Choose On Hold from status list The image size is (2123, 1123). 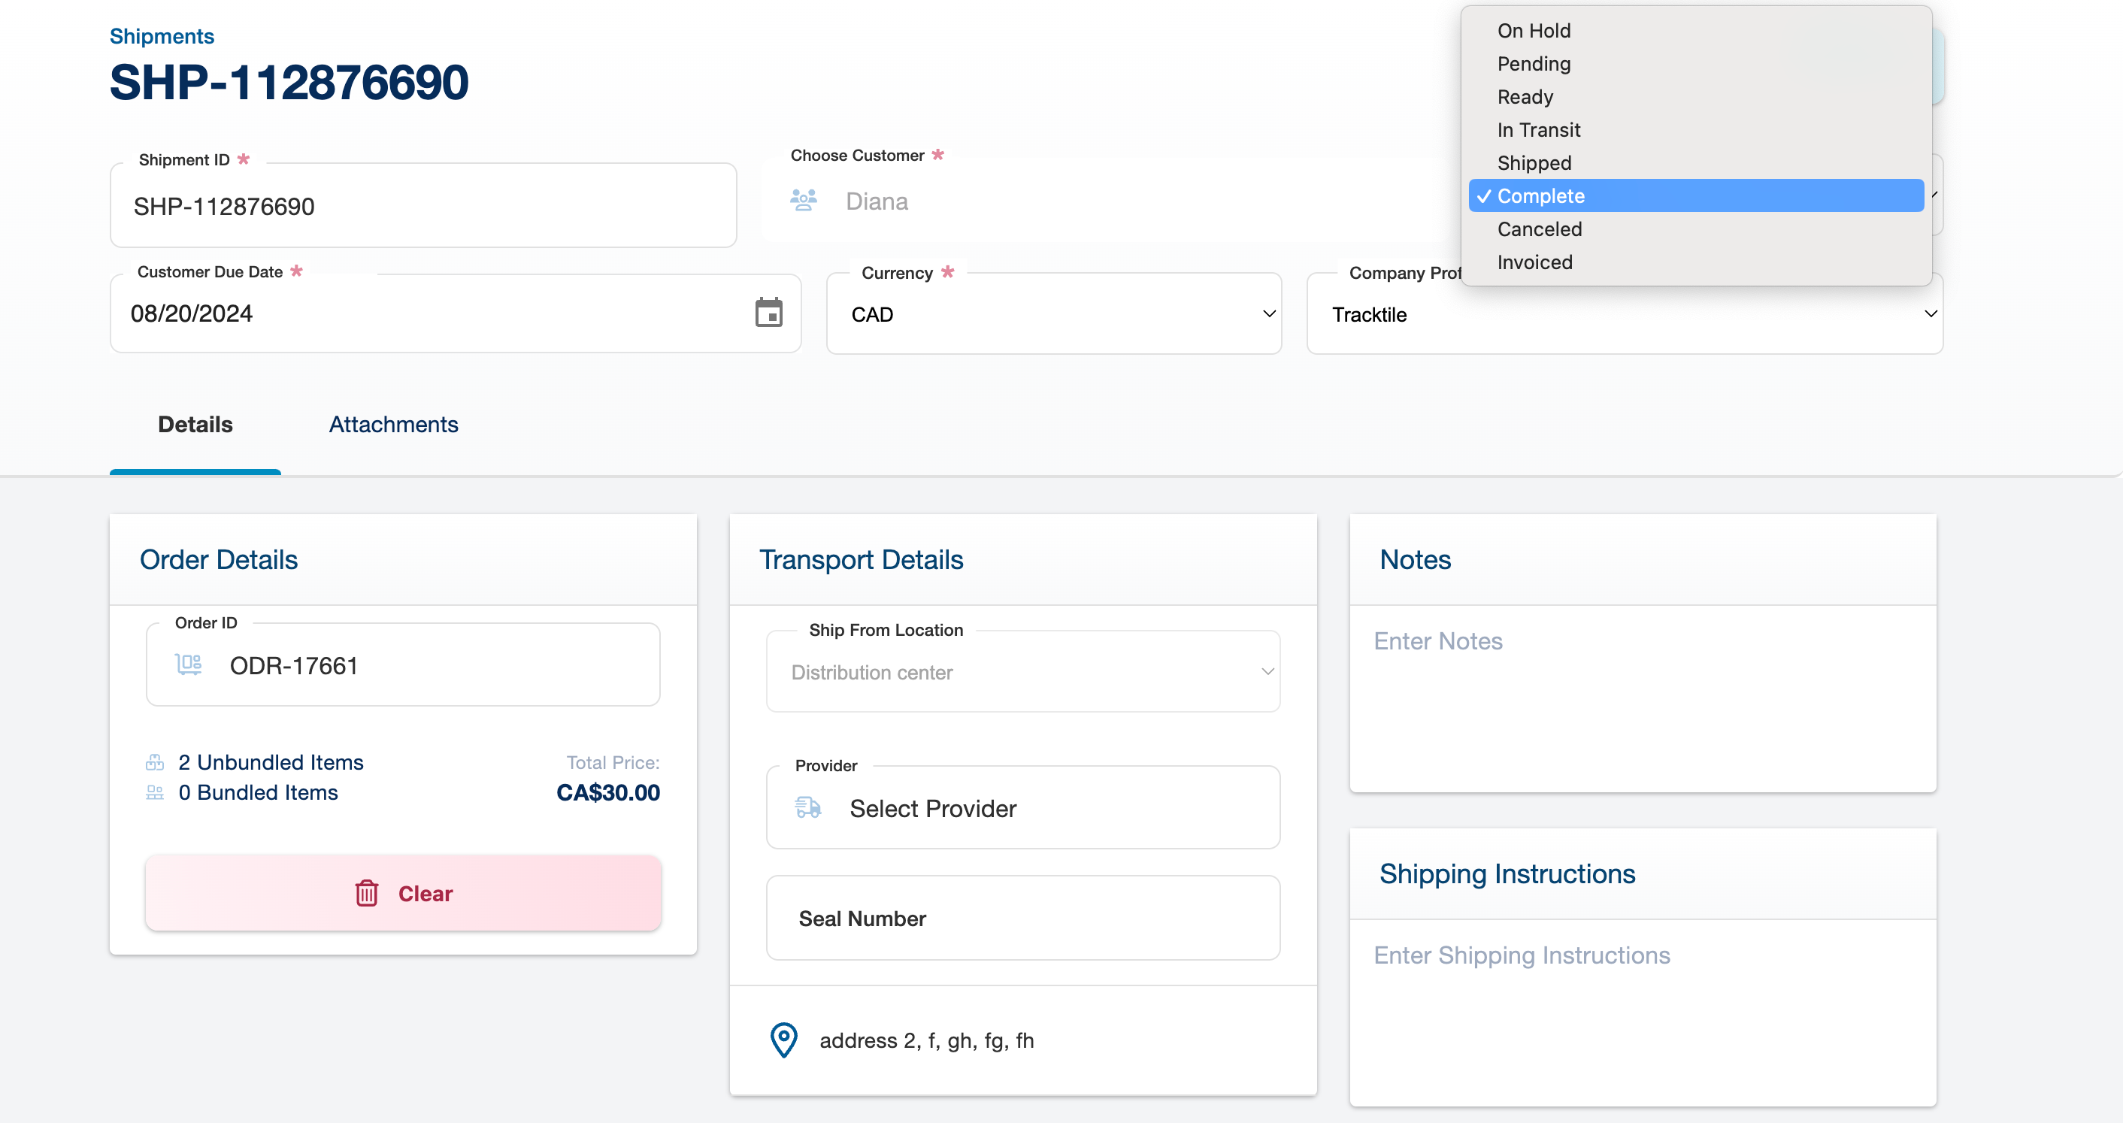tap(1534, 31)
